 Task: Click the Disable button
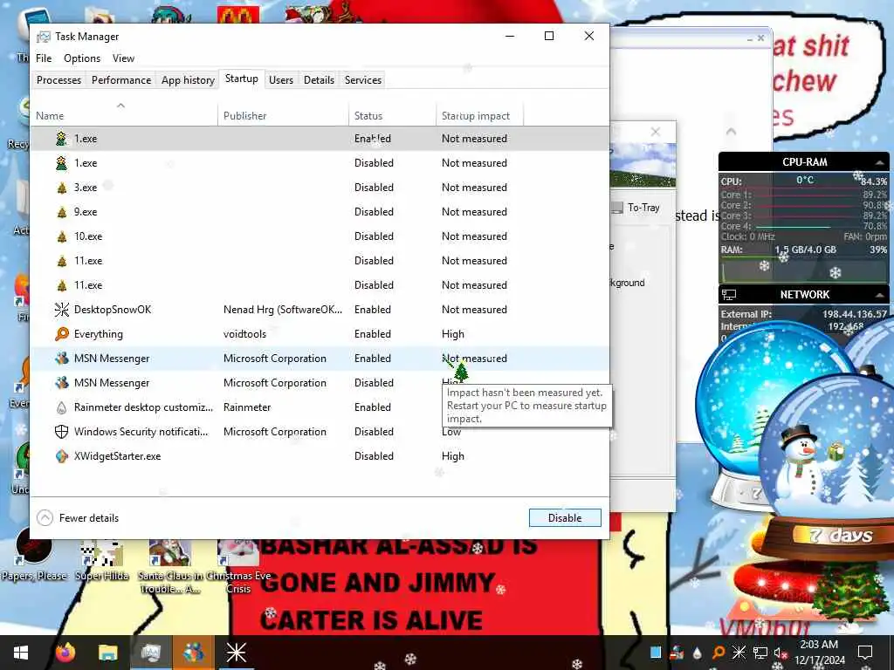pyautogui.click(x=565, y=518)
